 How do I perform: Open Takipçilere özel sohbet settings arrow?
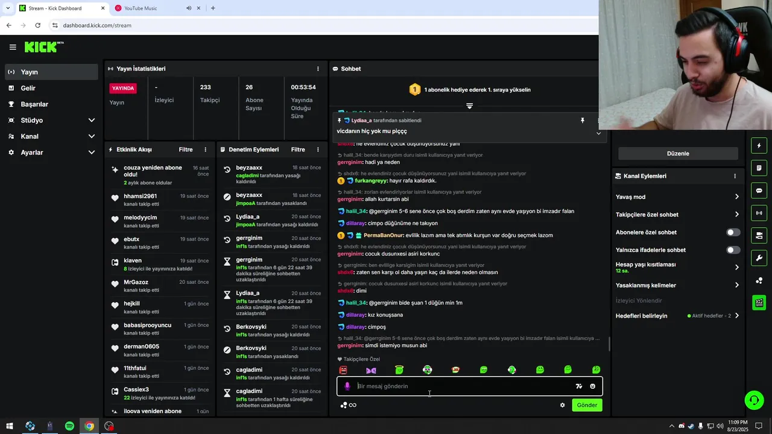[736, 215]
